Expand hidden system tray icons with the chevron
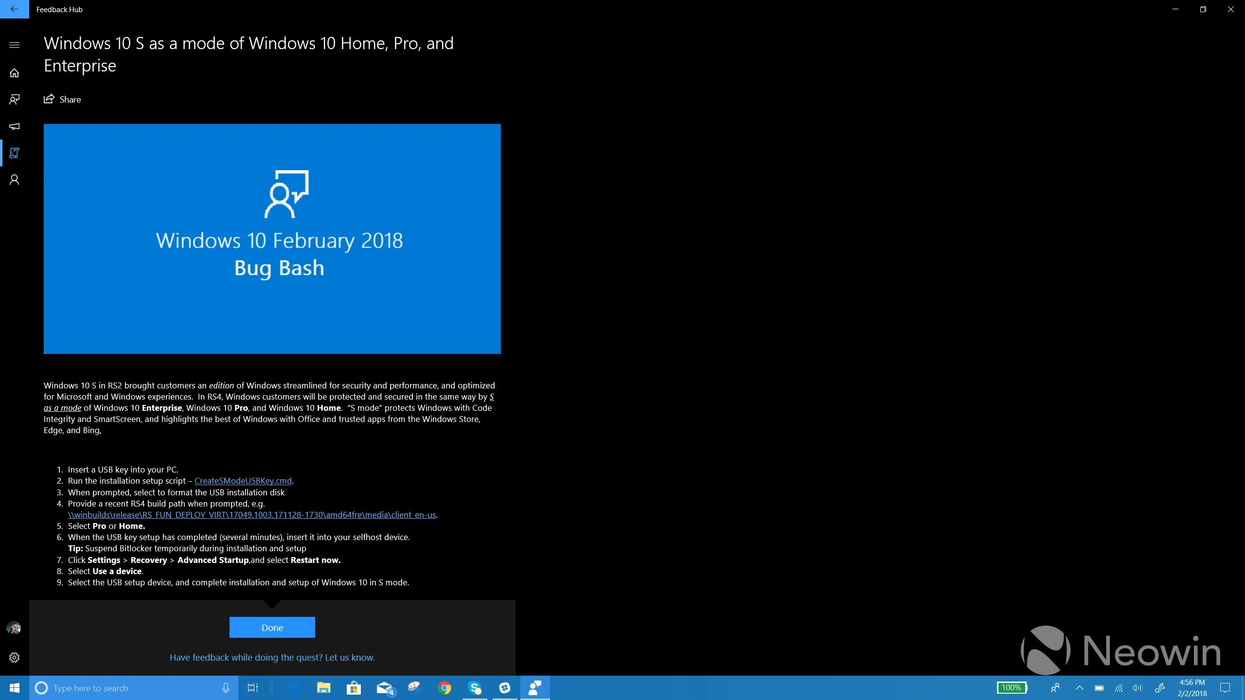 click(x=1079, y=687)
